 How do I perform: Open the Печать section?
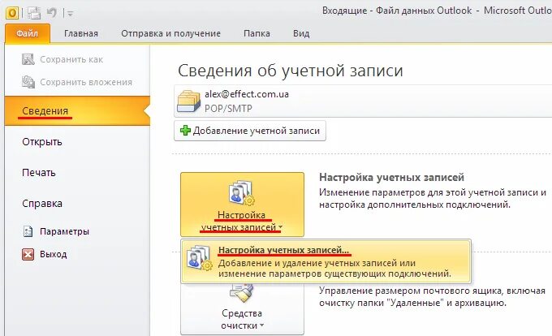coord(39,172)
